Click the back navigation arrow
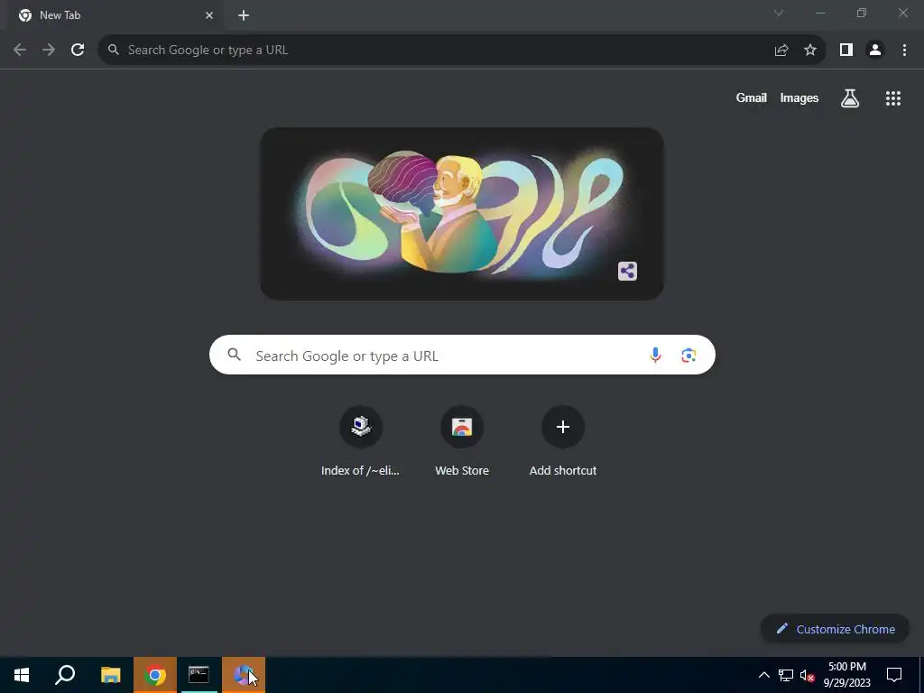This screenshot has height=693, width=924. 20,51
